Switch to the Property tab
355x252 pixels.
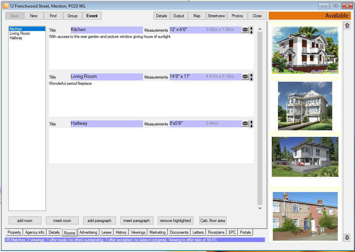[x=14, y=232]
